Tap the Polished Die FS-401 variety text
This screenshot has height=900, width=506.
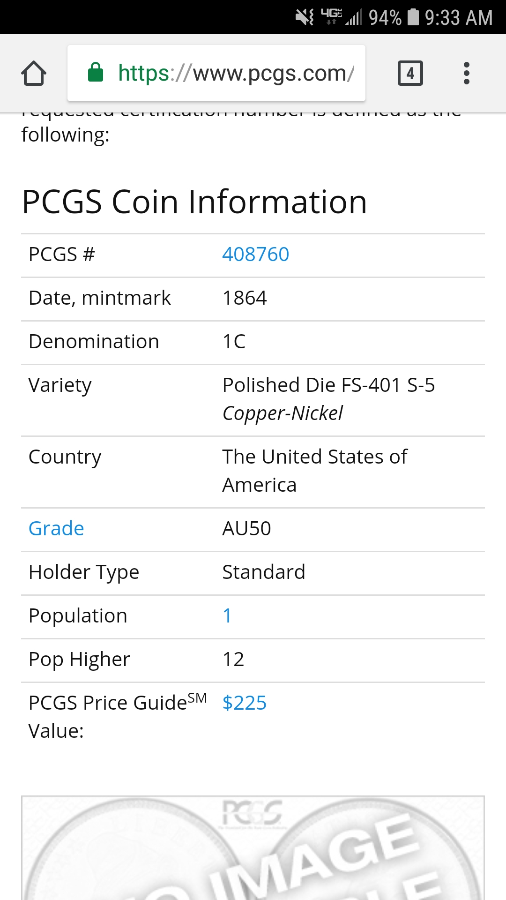328,385
